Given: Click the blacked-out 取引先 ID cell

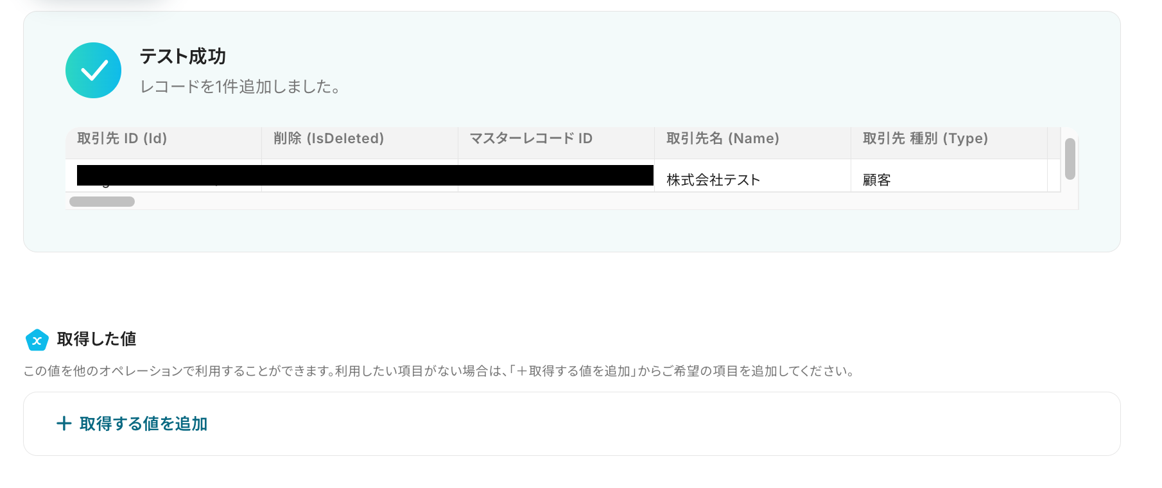Looking at the screenshot, I should [x=163, y=176].
